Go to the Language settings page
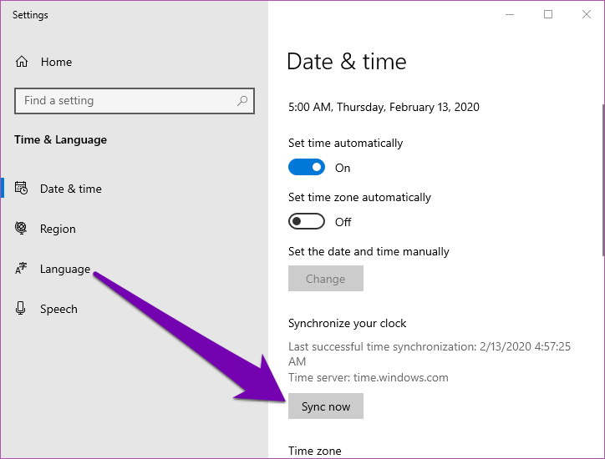This screenshot has height=459, width=605. click(x=65, y=269)
